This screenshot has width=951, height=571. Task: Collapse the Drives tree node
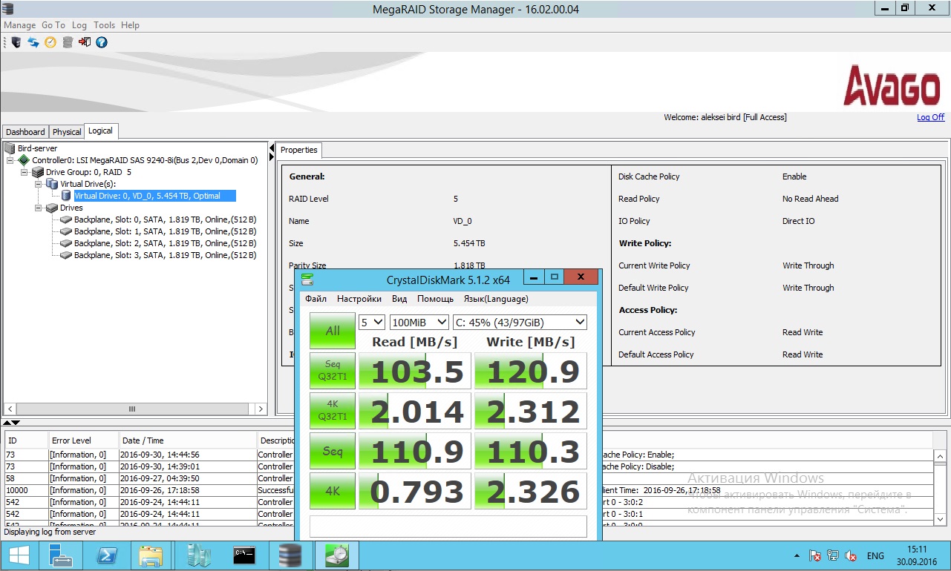click(39, 208)
